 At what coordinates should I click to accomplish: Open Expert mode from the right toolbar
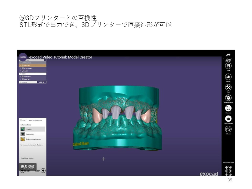[228, 77]
